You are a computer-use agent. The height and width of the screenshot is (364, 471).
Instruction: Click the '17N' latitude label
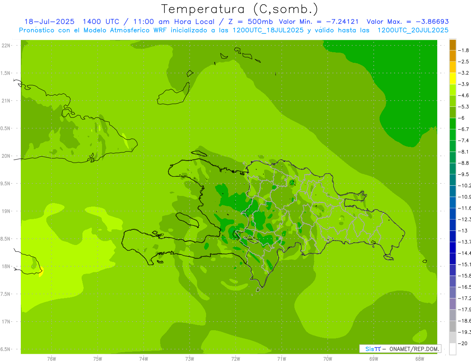pyautogui.click(x=6, y=321)
